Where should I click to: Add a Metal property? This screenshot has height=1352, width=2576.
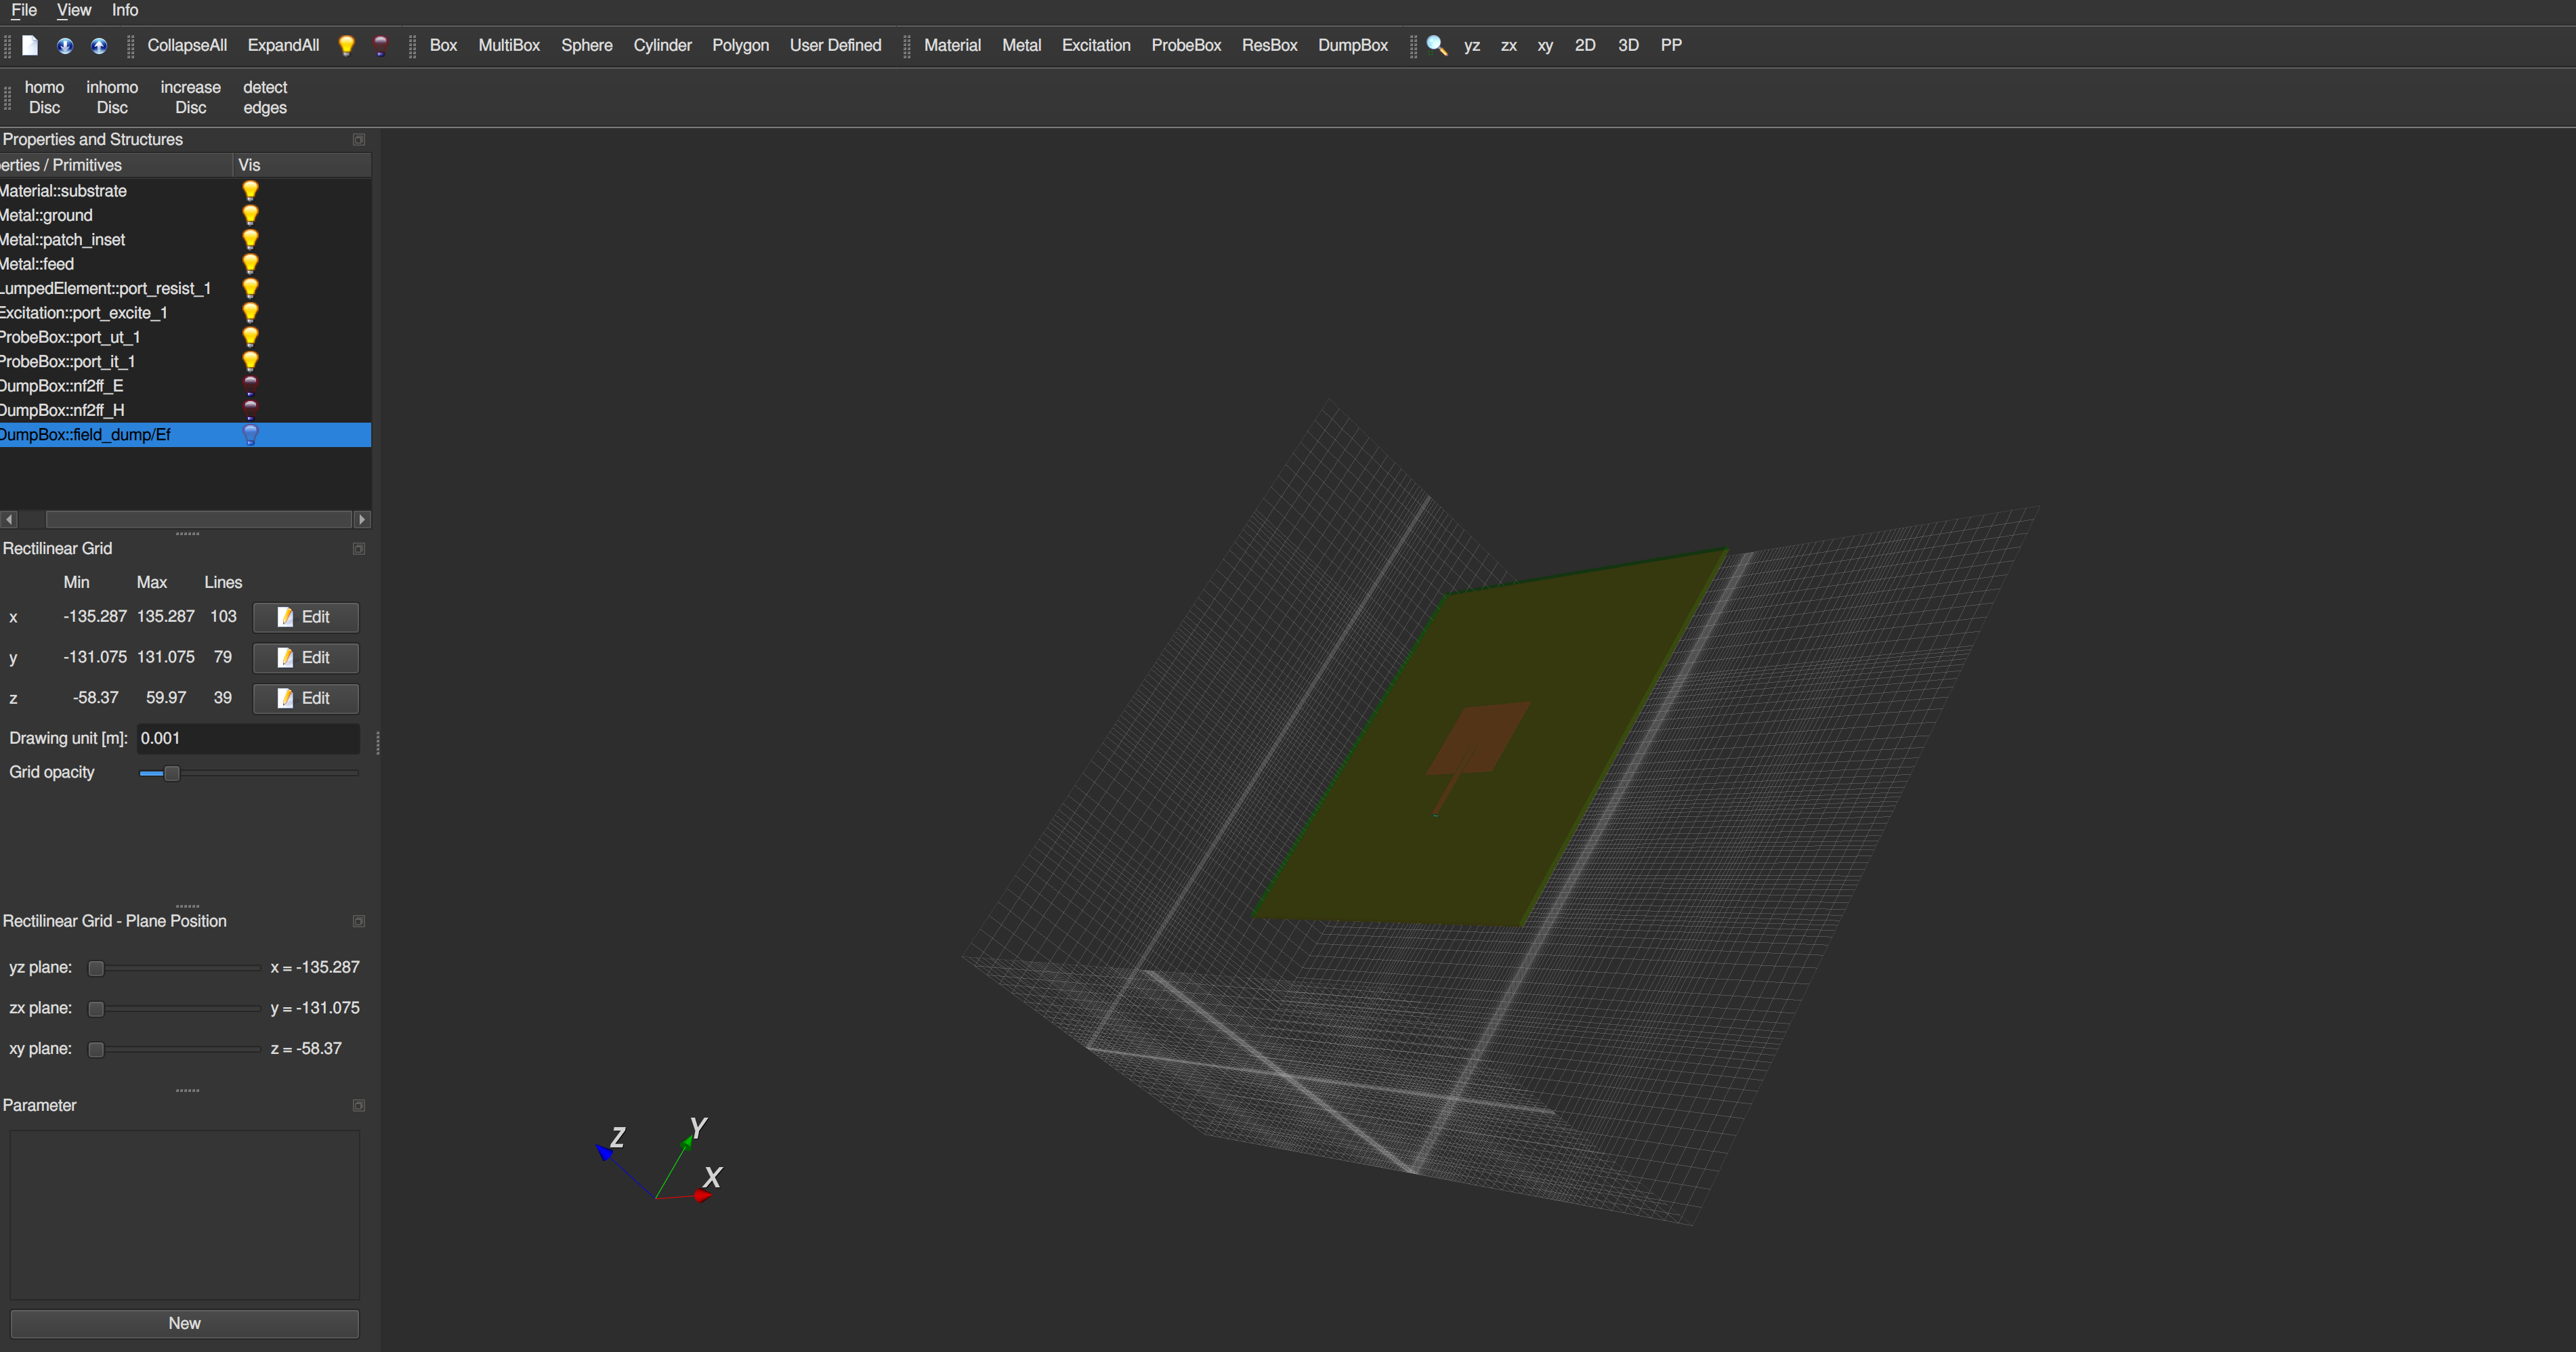coord(1021,45)
